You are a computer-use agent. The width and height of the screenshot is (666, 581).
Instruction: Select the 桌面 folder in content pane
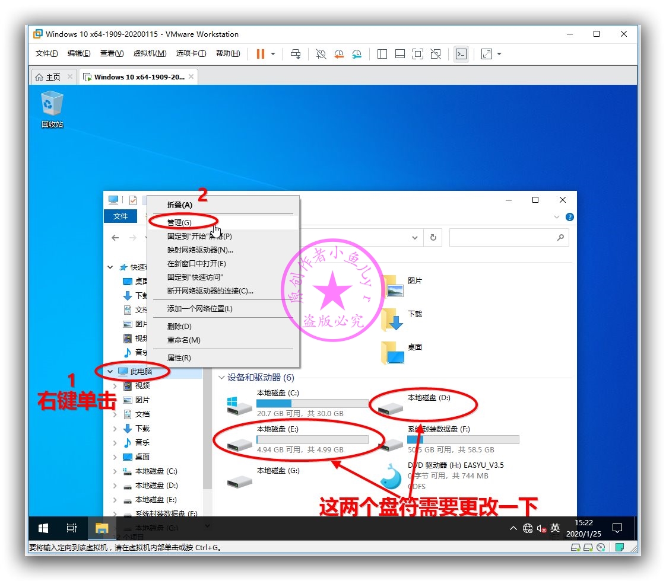[x=401, y=352]
